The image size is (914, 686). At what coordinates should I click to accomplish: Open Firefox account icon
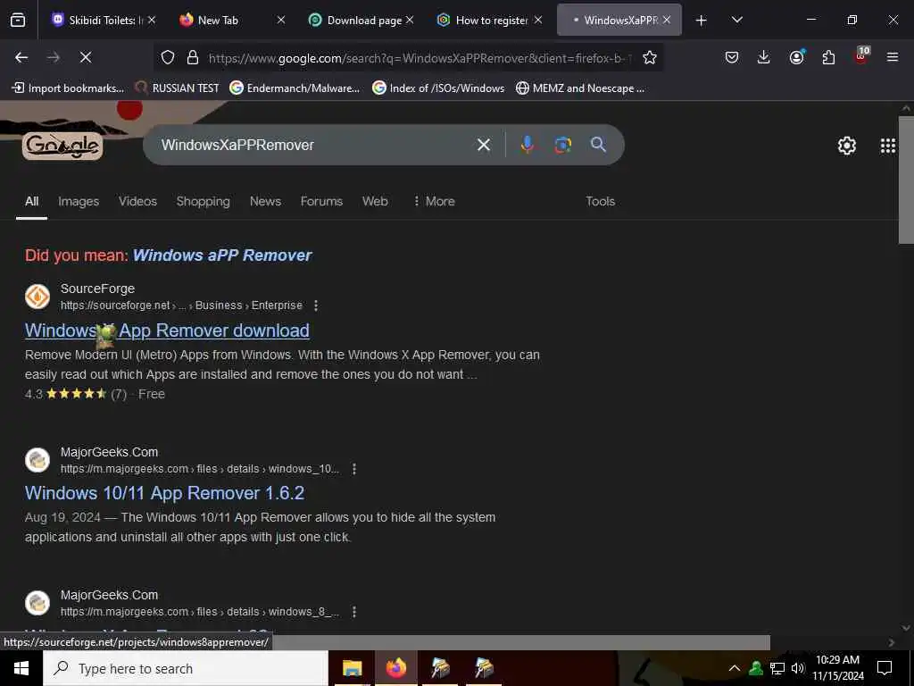[x=796, y=57]
